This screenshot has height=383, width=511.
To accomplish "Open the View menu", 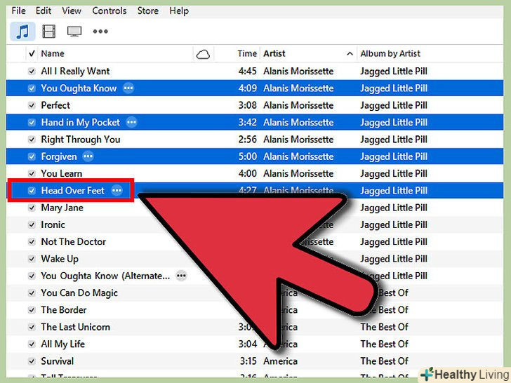I will click(x=72, y=11).
